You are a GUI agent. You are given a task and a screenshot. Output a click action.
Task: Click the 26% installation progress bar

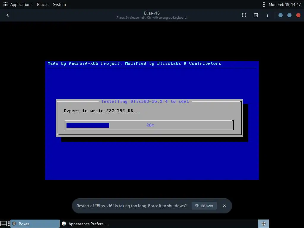[x=149, y=125]
